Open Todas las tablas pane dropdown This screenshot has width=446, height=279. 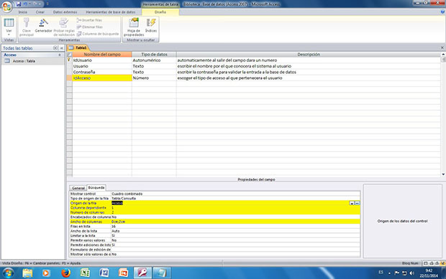pos(55,48)
